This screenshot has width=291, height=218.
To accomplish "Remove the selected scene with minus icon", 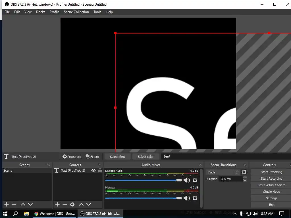I will pyautogui.click(x=14, y=204).
